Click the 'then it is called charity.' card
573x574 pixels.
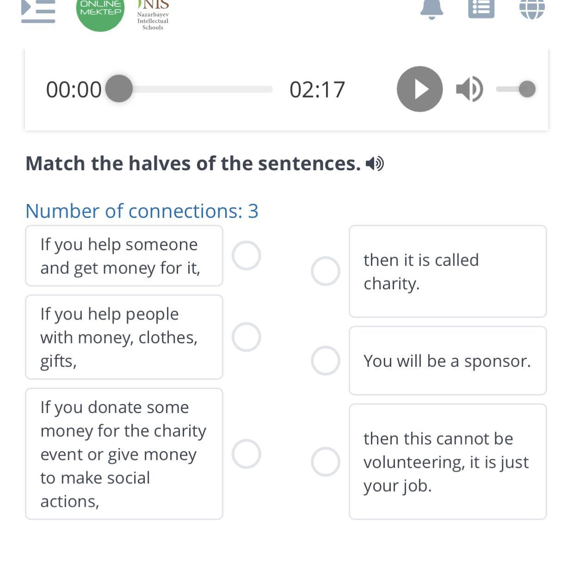point(447,272)
